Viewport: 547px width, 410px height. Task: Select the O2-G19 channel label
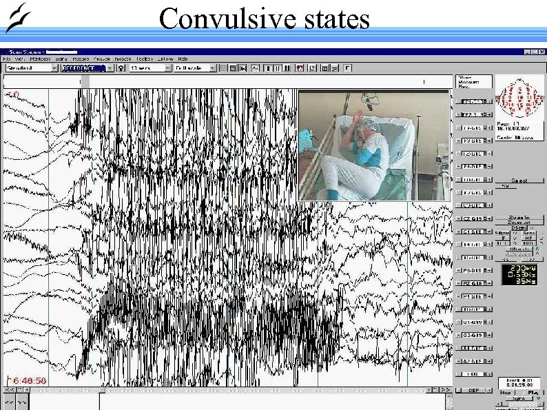[x=474, y=335]
